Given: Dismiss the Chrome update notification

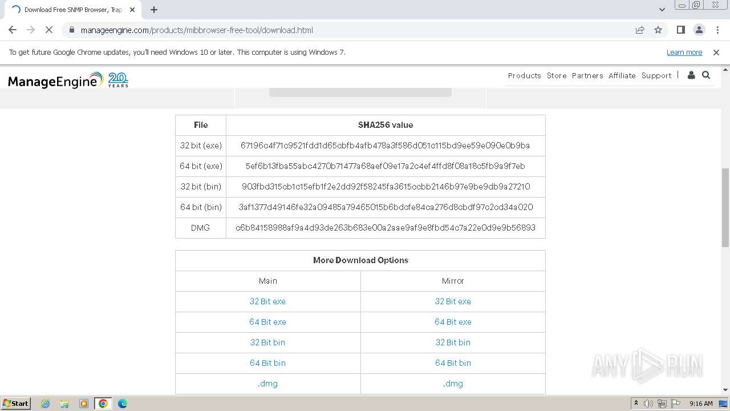Looking at the screenshot, I should (716, 52).
